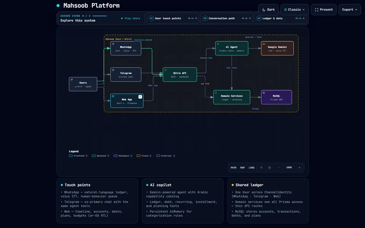This screenshot has width=365, height=228.
Task: Toggle the Cloud legend filter
Action: coord(144,156)
